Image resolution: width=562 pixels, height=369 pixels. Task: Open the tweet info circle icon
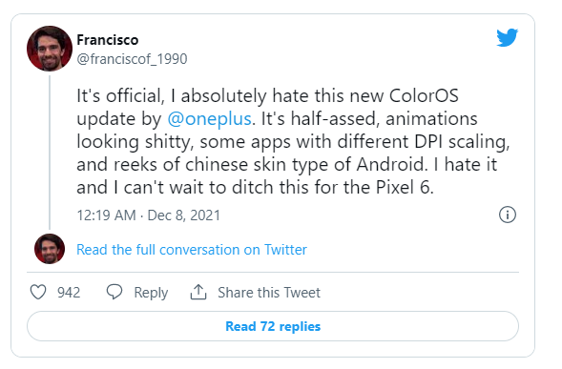pos(508,215)
